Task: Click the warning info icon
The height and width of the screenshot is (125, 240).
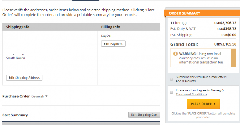Action: coord(175,54)
